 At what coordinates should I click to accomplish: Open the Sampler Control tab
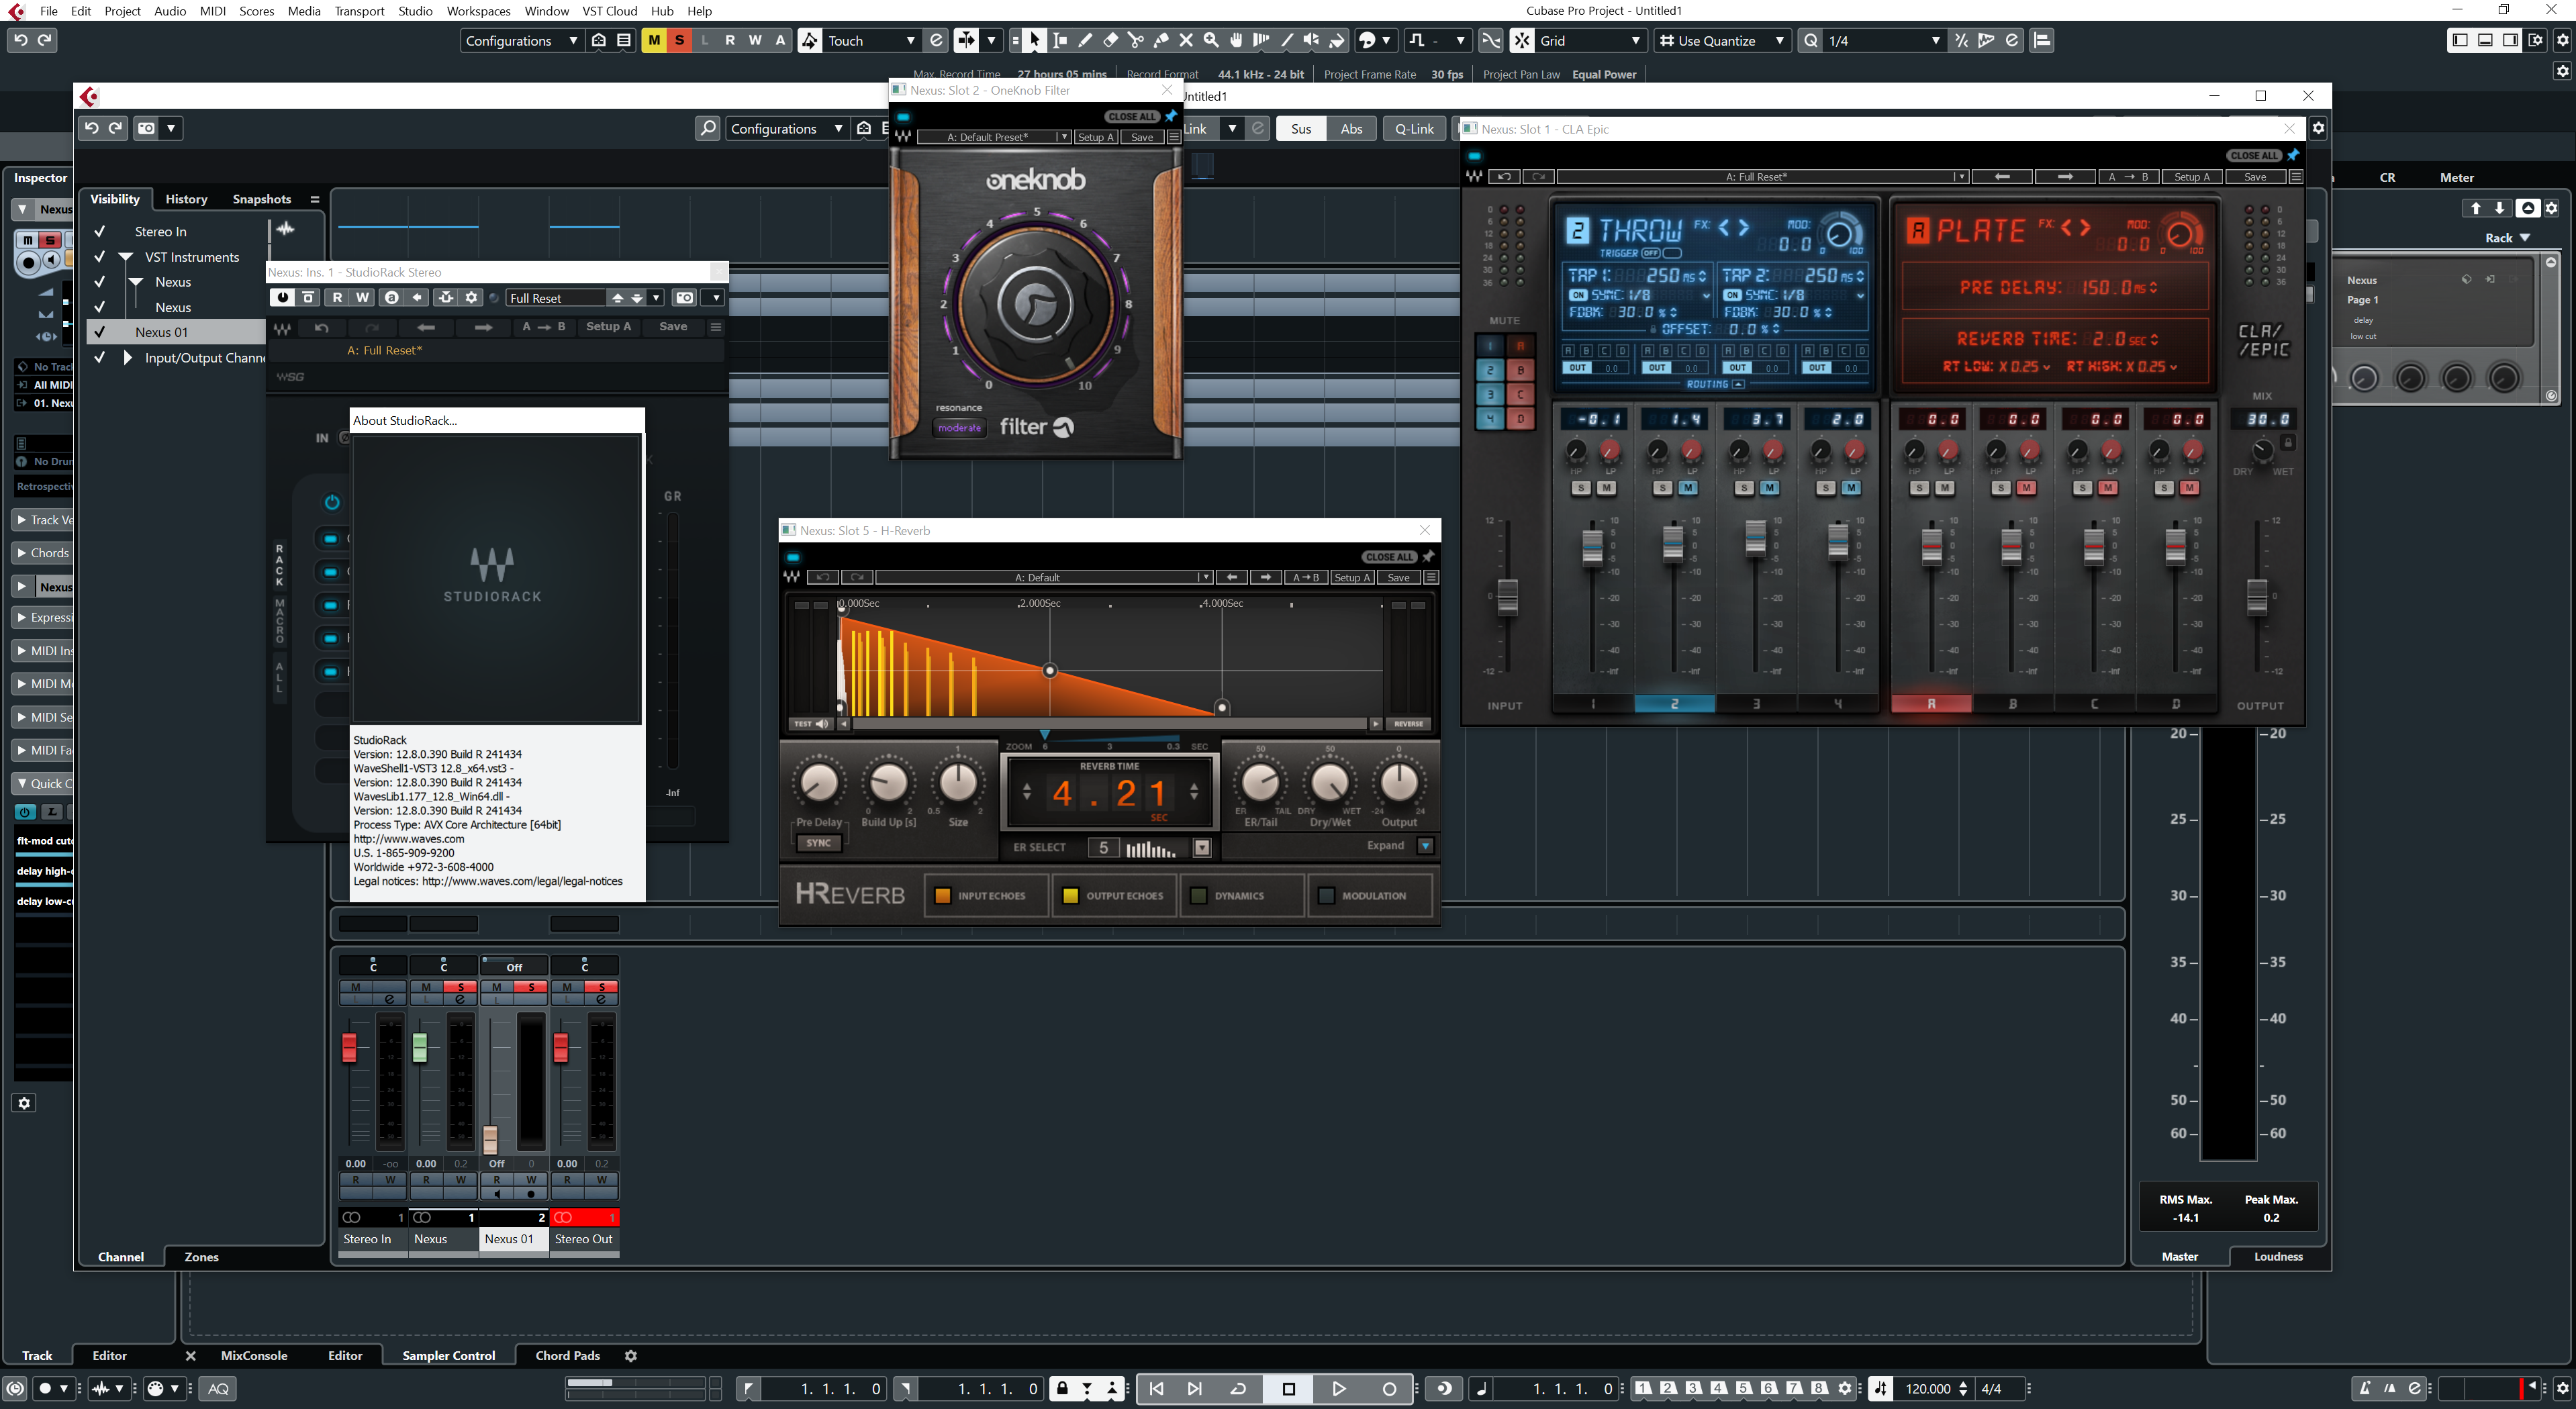pyautogui.click(x=448, y=1356)
